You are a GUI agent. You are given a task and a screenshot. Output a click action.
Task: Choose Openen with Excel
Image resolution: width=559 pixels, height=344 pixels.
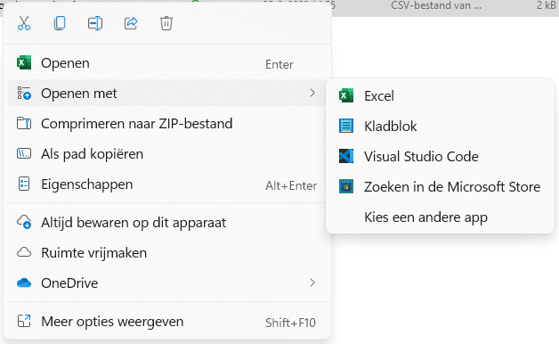[x=166, y=63]
